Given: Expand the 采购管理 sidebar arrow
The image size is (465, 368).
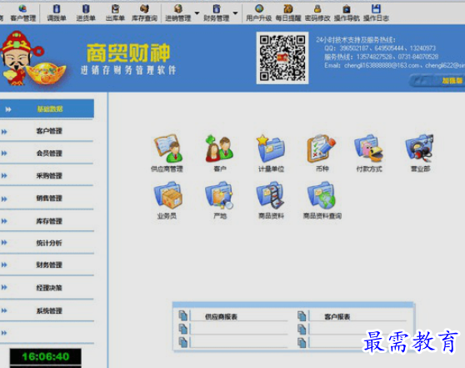Looking at the screenshot, I should (x=4, y=176).
